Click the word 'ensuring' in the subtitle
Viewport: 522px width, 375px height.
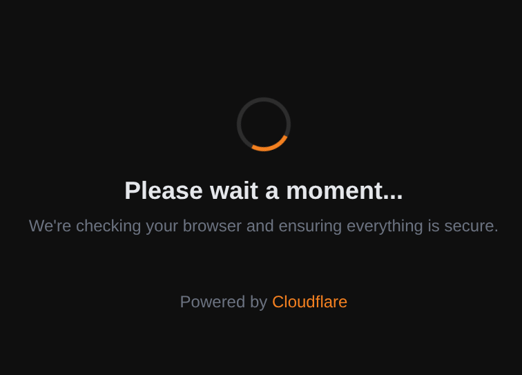click(x=310, y=227)
